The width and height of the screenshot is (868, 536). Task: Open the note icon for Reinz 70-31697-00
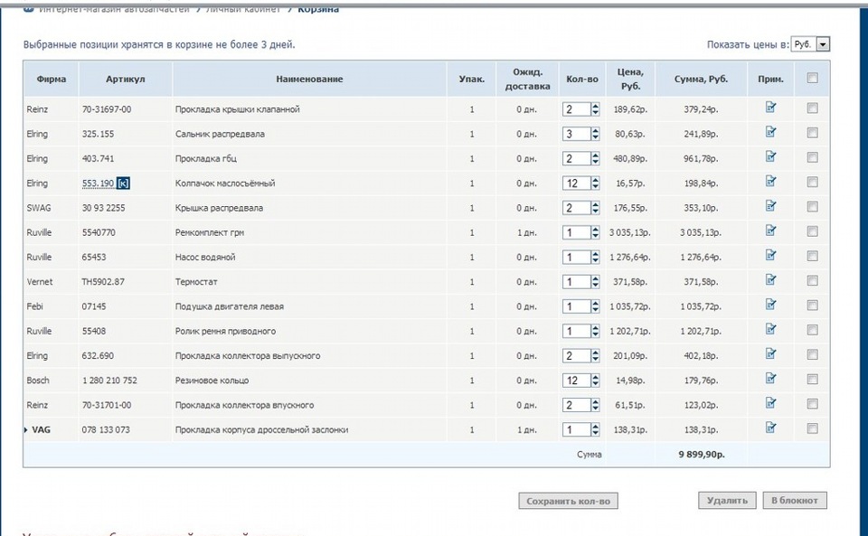(x=770, y=108)
